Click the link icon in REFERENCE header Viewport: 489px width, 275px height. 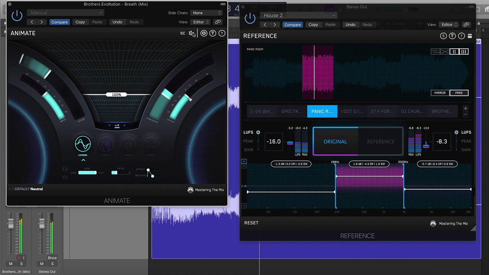(x=466, y=24)
